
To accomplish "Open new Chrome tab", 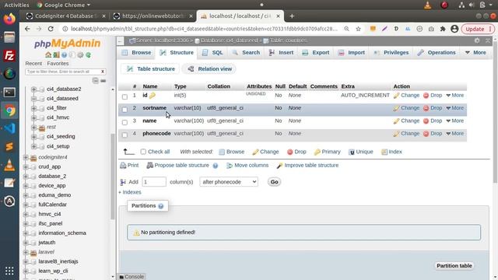I will point(292,16).
